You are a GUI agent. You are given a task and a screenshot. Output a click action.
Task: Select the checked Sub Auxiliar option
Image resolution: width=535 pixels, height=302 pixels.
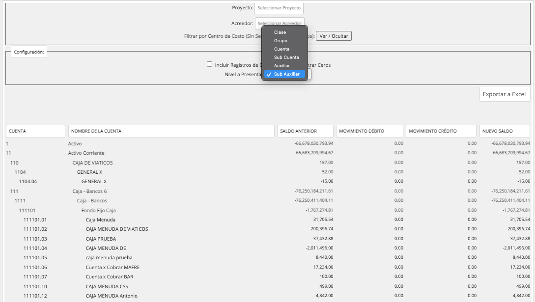tap(284, 74)
